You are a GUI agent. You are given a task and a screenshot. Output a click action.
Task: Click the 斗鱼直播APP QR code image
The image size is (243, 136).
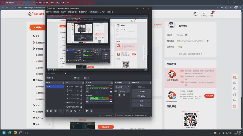tap(190, 119)
